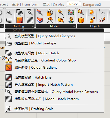
Task: Click the orange cube icon in Objects panel
Action: coord(81,20)
